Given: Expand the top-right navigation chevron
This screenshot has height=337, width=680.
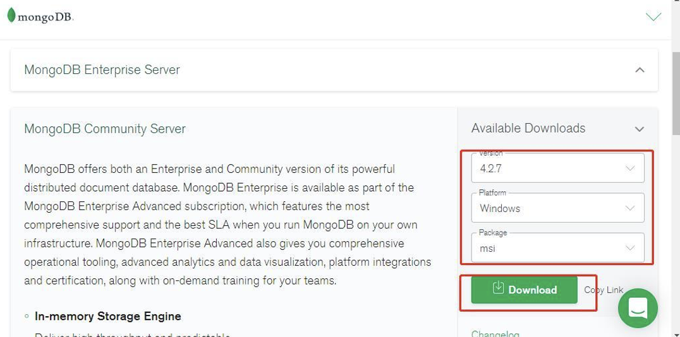Looking at the screenshot, I should 653,16.
